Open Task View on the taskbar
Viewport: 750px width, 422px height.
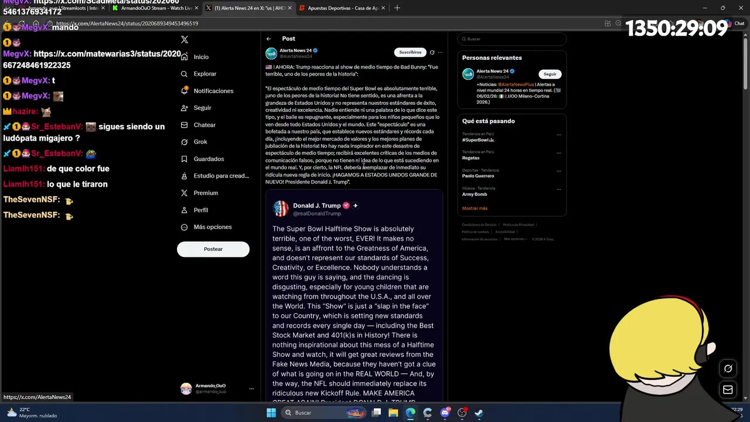376,413
